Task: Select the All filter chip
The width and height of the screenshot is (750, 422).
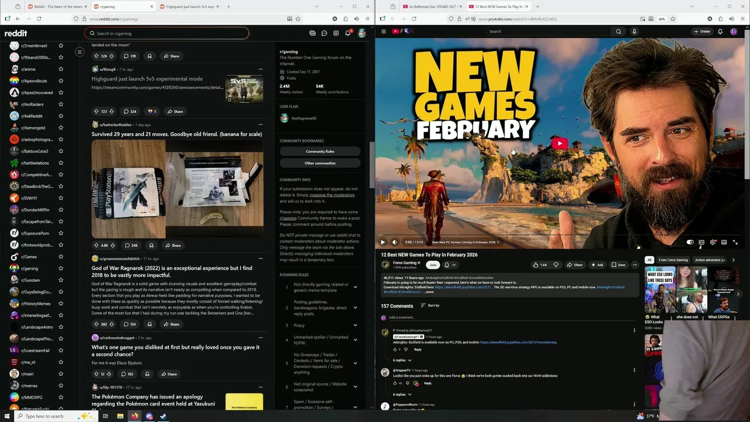Action: tap(649, 260)
